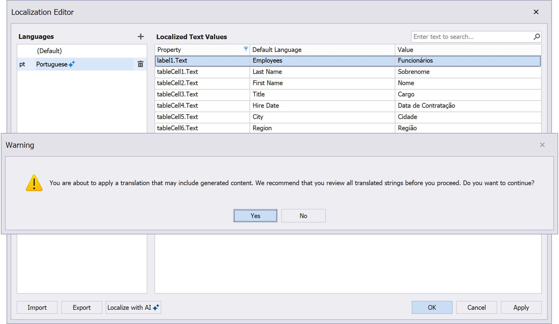Click OK in Localization Editor
This screenshot has height=324, width=559.
pyautogui.click(x=432, y=307)
